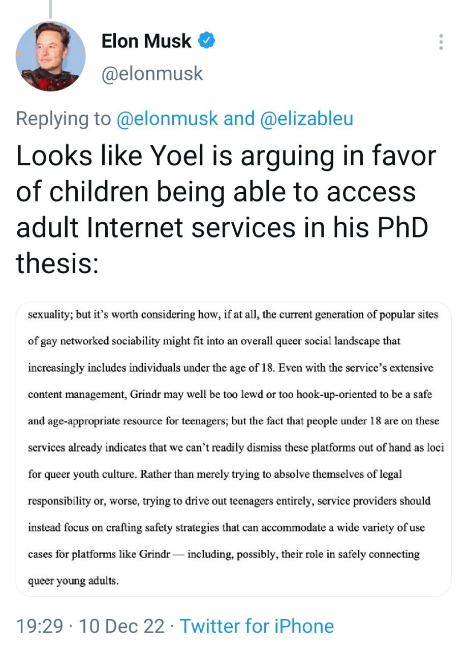Screen dimensions: 467x651
Task: Open the three-dot more options menu
Action: 441,42
